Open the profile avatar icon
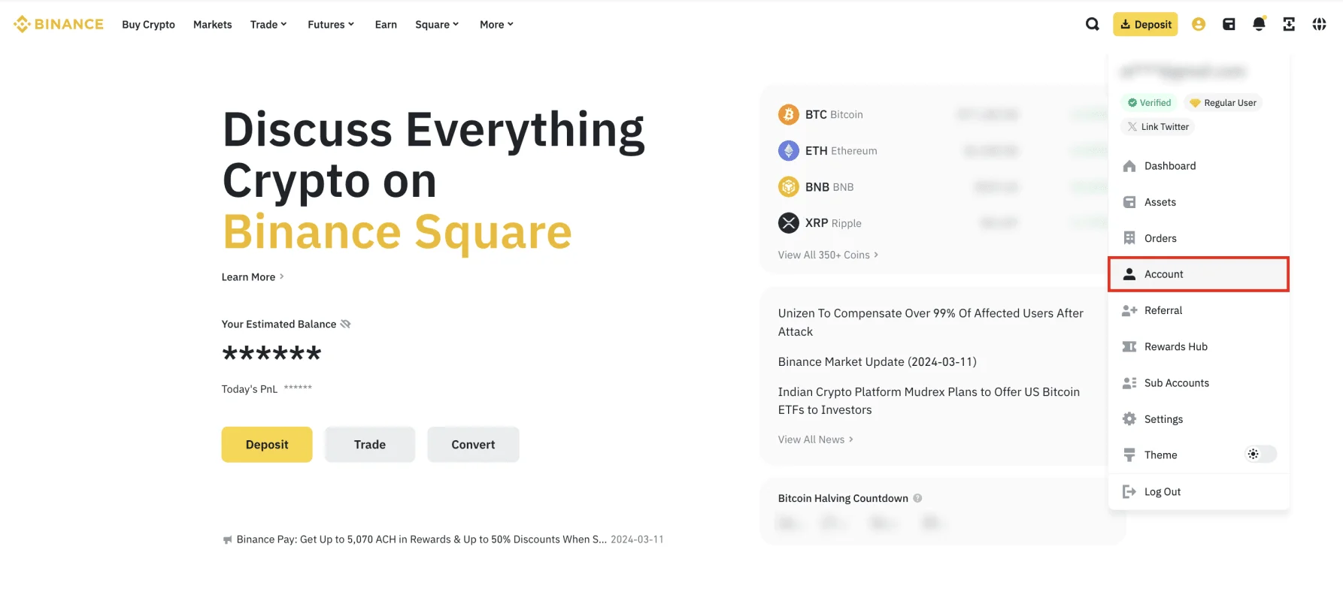Viewport: 1343px width, 601px height. pos(1199,24)
